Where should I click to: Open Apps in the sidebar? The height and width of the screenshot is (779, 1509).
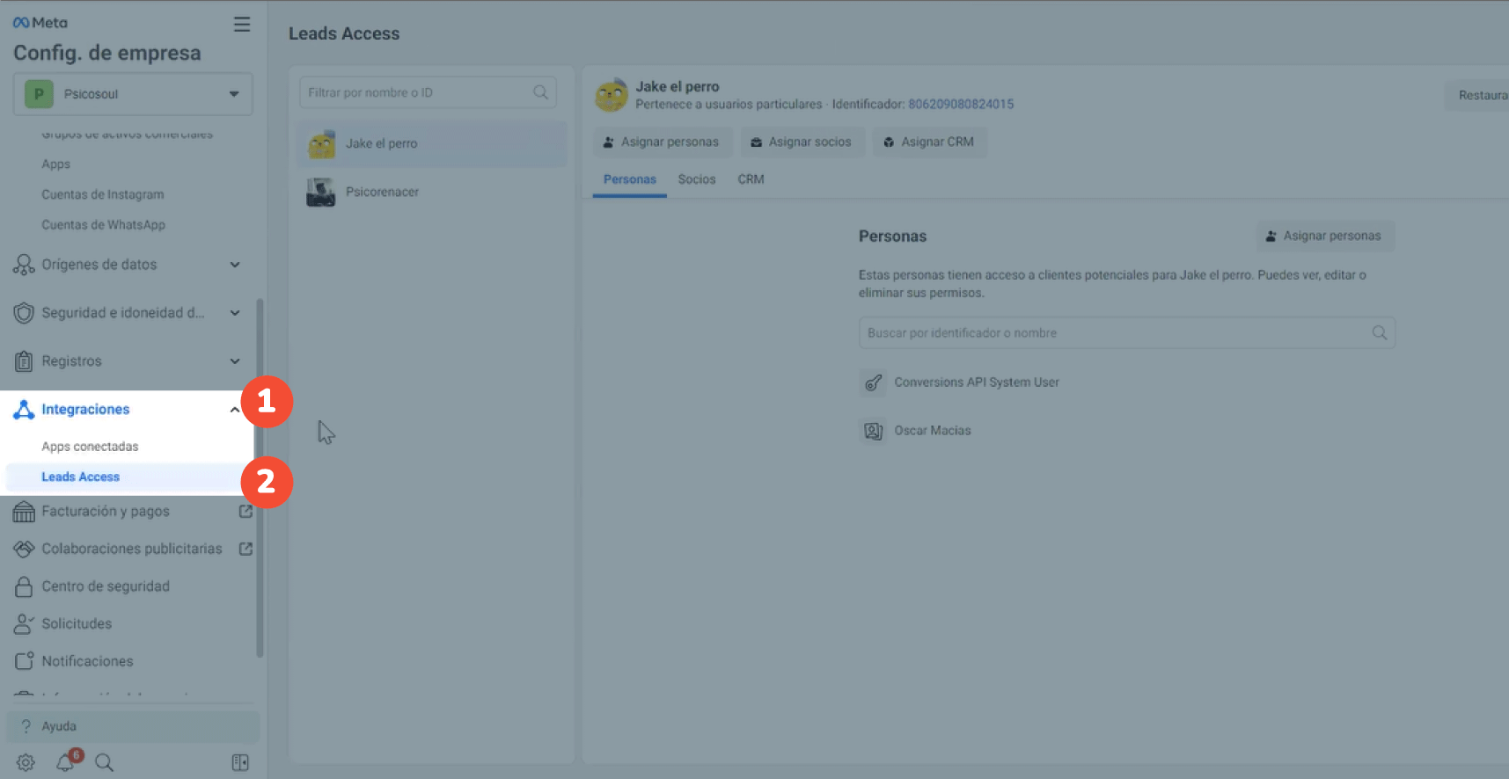pos(55,164)
